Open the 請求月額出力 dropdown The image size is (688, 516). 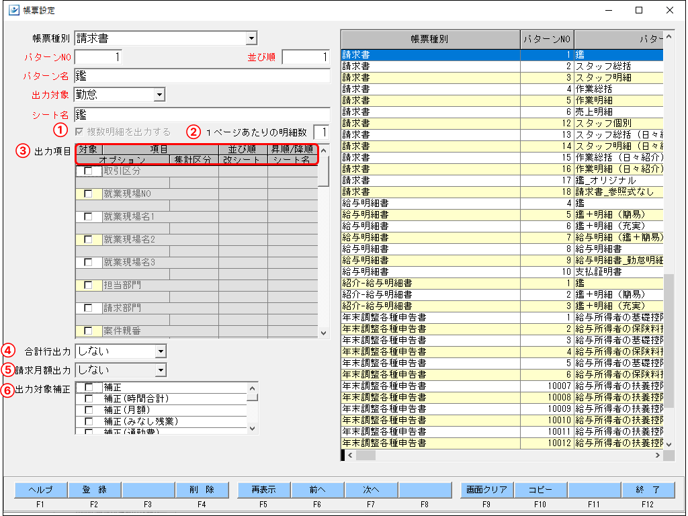tap(160, 370)
